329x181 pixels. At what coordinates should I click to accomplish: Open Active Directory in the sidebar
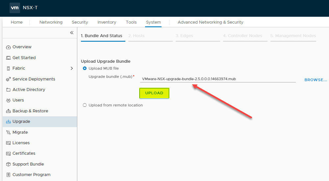29,89
